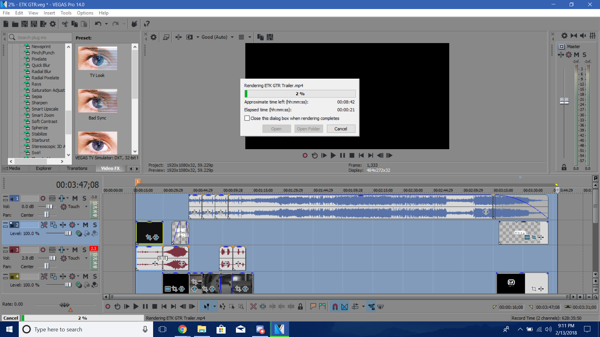Select Sharpen plug-in in list
The height and width of the screenshot is (337, 600).
click(39, 103)
